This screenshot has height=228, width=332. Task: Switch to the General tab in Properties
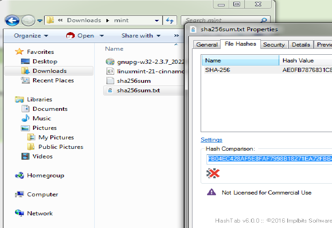(x=207, y=45)
